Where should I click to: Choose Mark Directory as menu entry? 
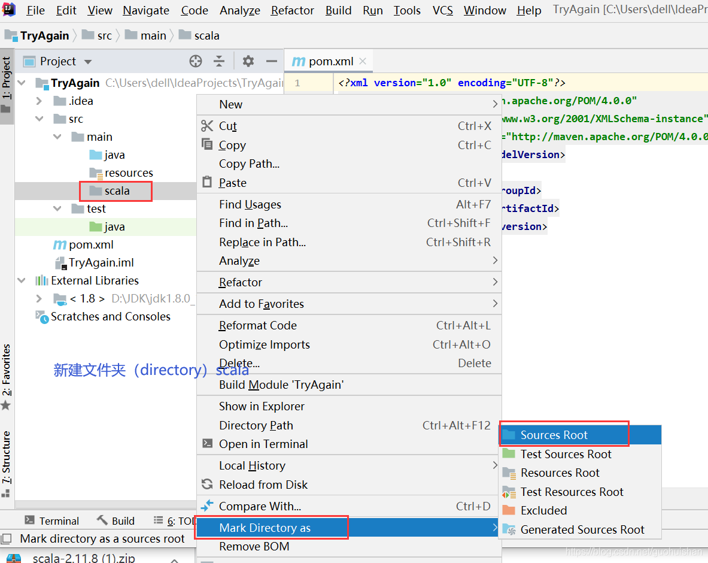265,528
